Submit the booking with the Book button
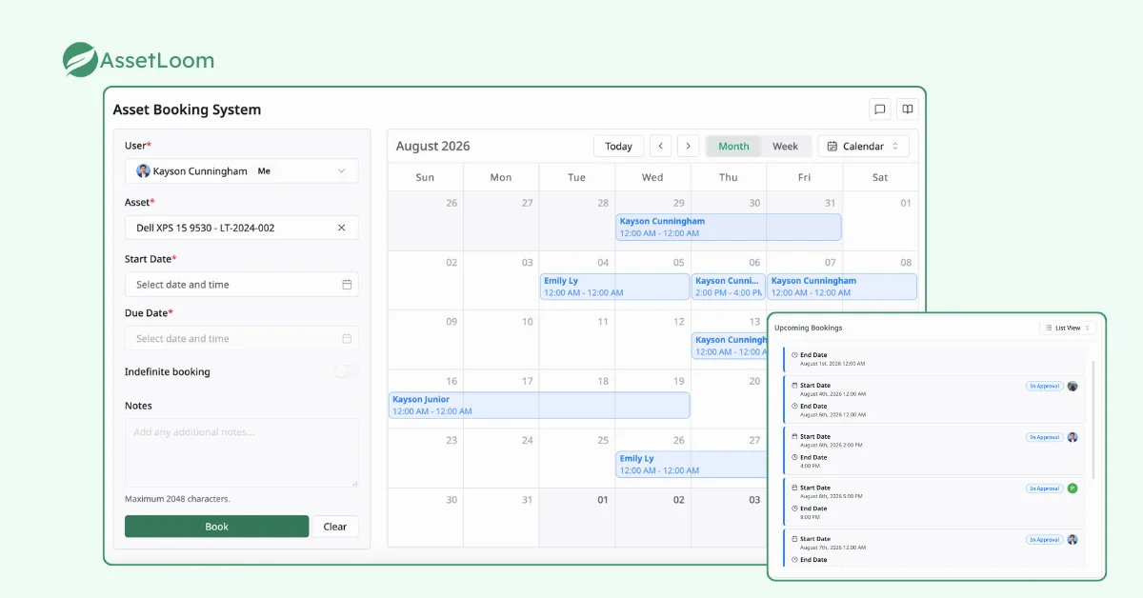Viewport: 1143px width, 598px height. tap(217, 527)
